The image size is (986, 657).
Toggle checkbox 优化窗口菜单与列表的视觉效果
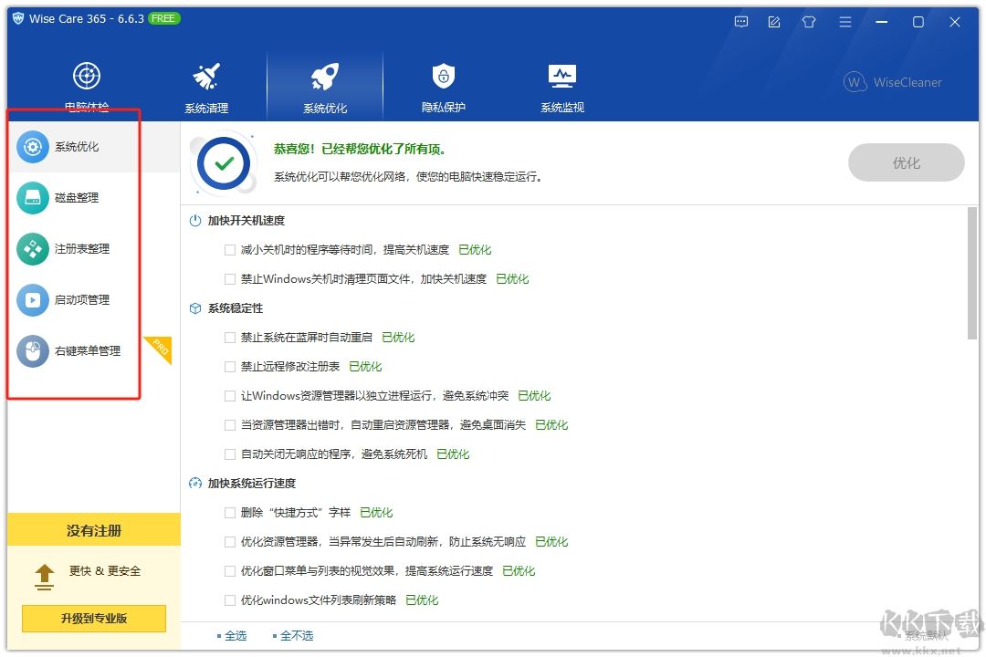(230, 571)
